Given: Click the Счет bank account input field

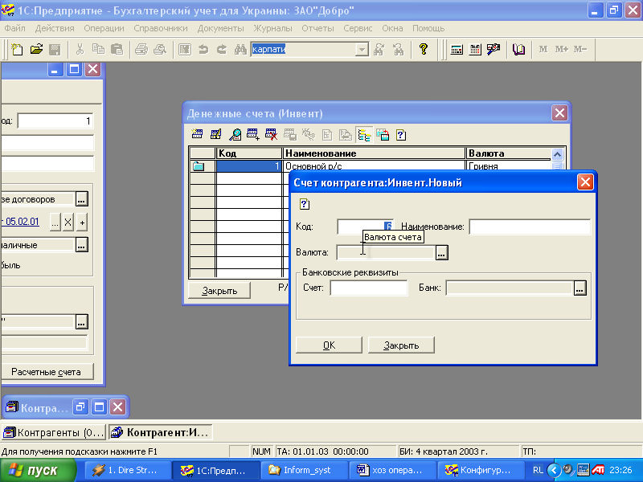Looking at the screenshot, I should (x=369, y=288).
